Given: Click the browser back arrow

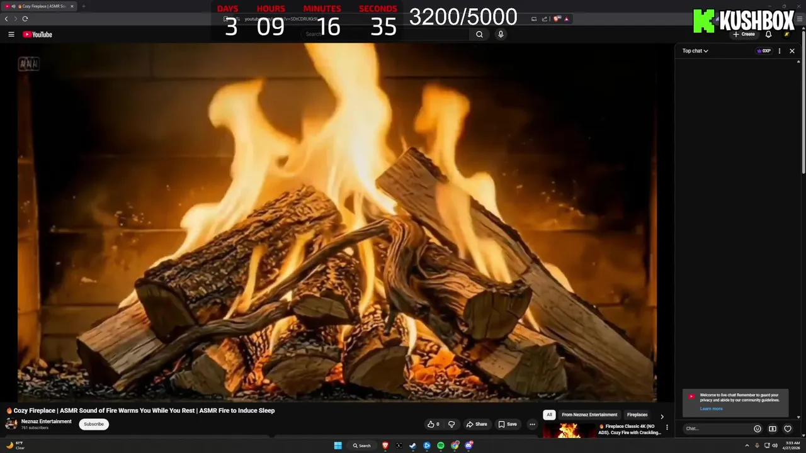Looking at the screenshot, I should click(6, 19).
